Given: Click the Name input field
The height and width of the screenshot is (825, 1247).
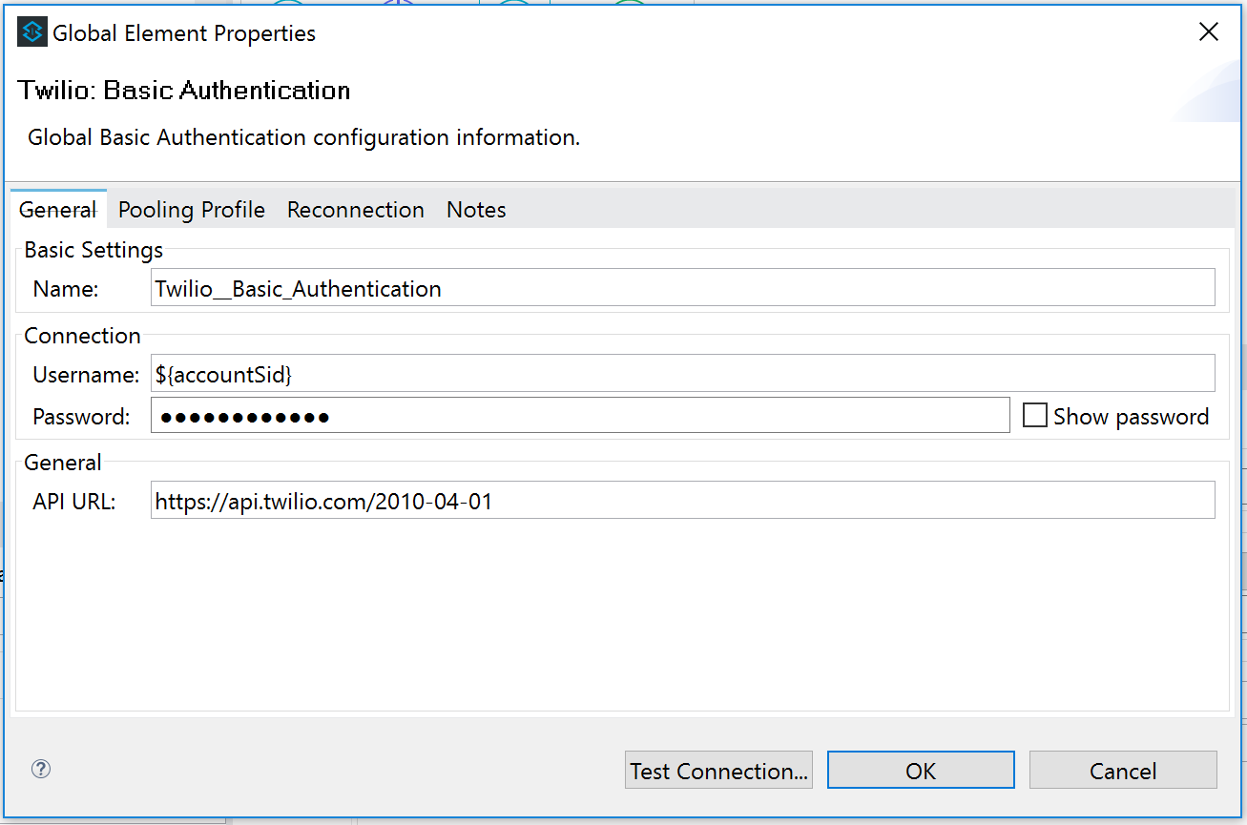Looking at the screenshot, I should point(683,288).
